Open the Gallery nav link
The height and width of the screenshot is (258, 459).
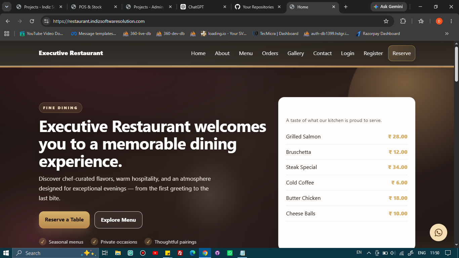pos(296,53)
